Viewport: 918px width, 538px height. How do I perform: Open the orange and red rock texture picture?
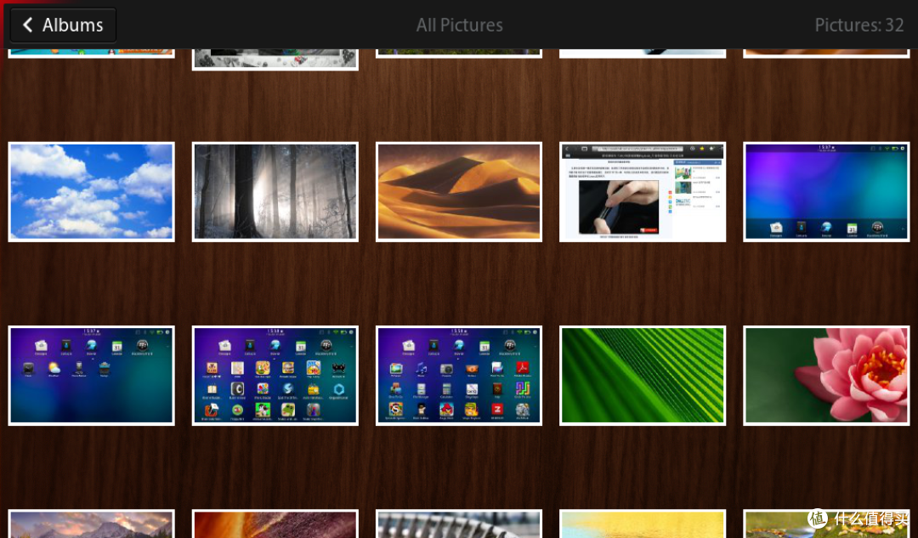pos(275,524)
